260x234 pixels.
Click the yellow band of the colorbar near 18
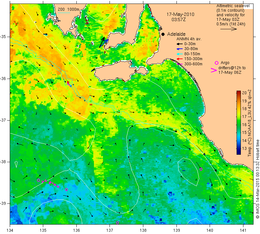(239, 109)
